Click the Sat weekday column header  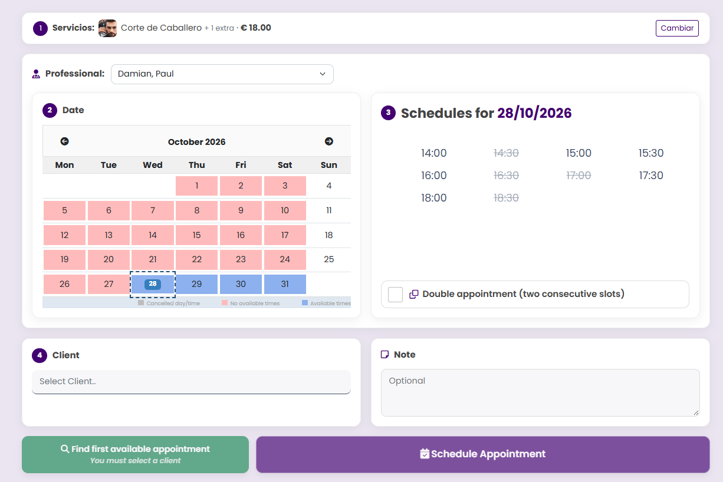pos(285,165)
